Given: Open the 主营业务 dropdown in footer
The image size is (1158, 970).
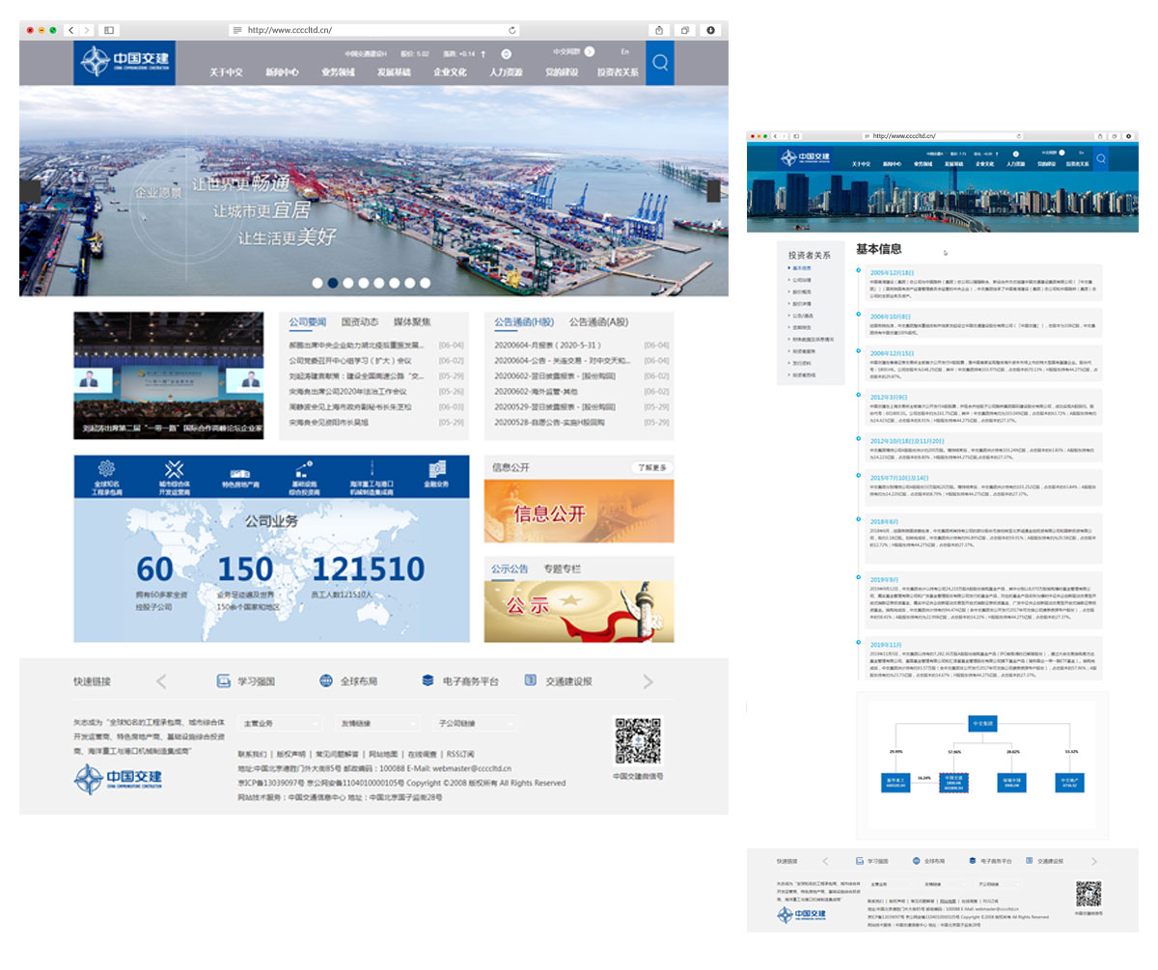Looking at the screenshot, I should 280,723.
